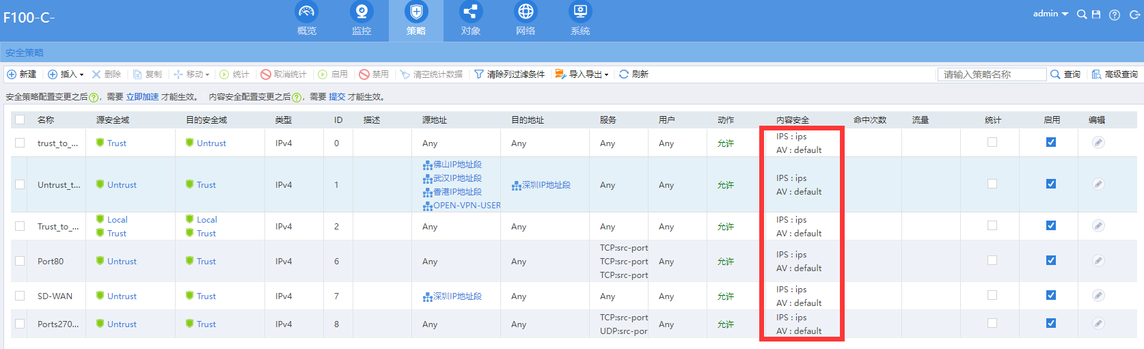Click the 立即加速 link

[x=142, y=97]
